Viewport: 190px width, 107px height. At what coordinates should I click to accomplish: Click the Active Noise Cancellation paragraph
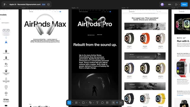[94, 62]
